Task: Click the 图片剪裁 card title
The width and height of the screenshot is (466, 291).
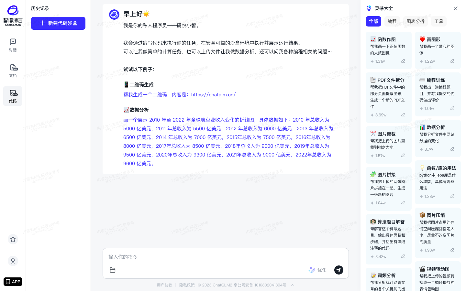Action: pos(387,134)
